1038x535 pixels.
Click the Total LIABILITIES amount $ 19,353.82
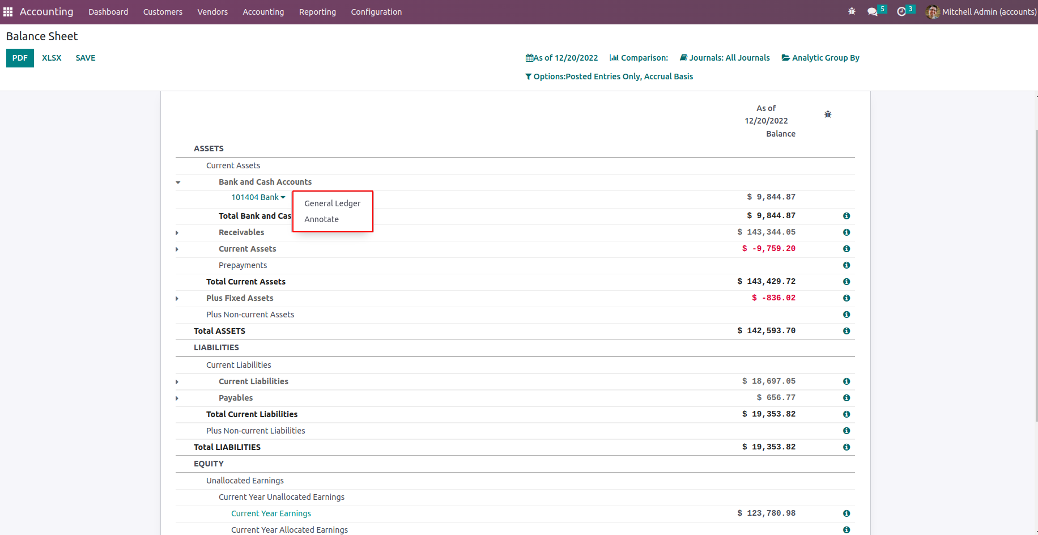pyautogui.click(x=769, y=447)
